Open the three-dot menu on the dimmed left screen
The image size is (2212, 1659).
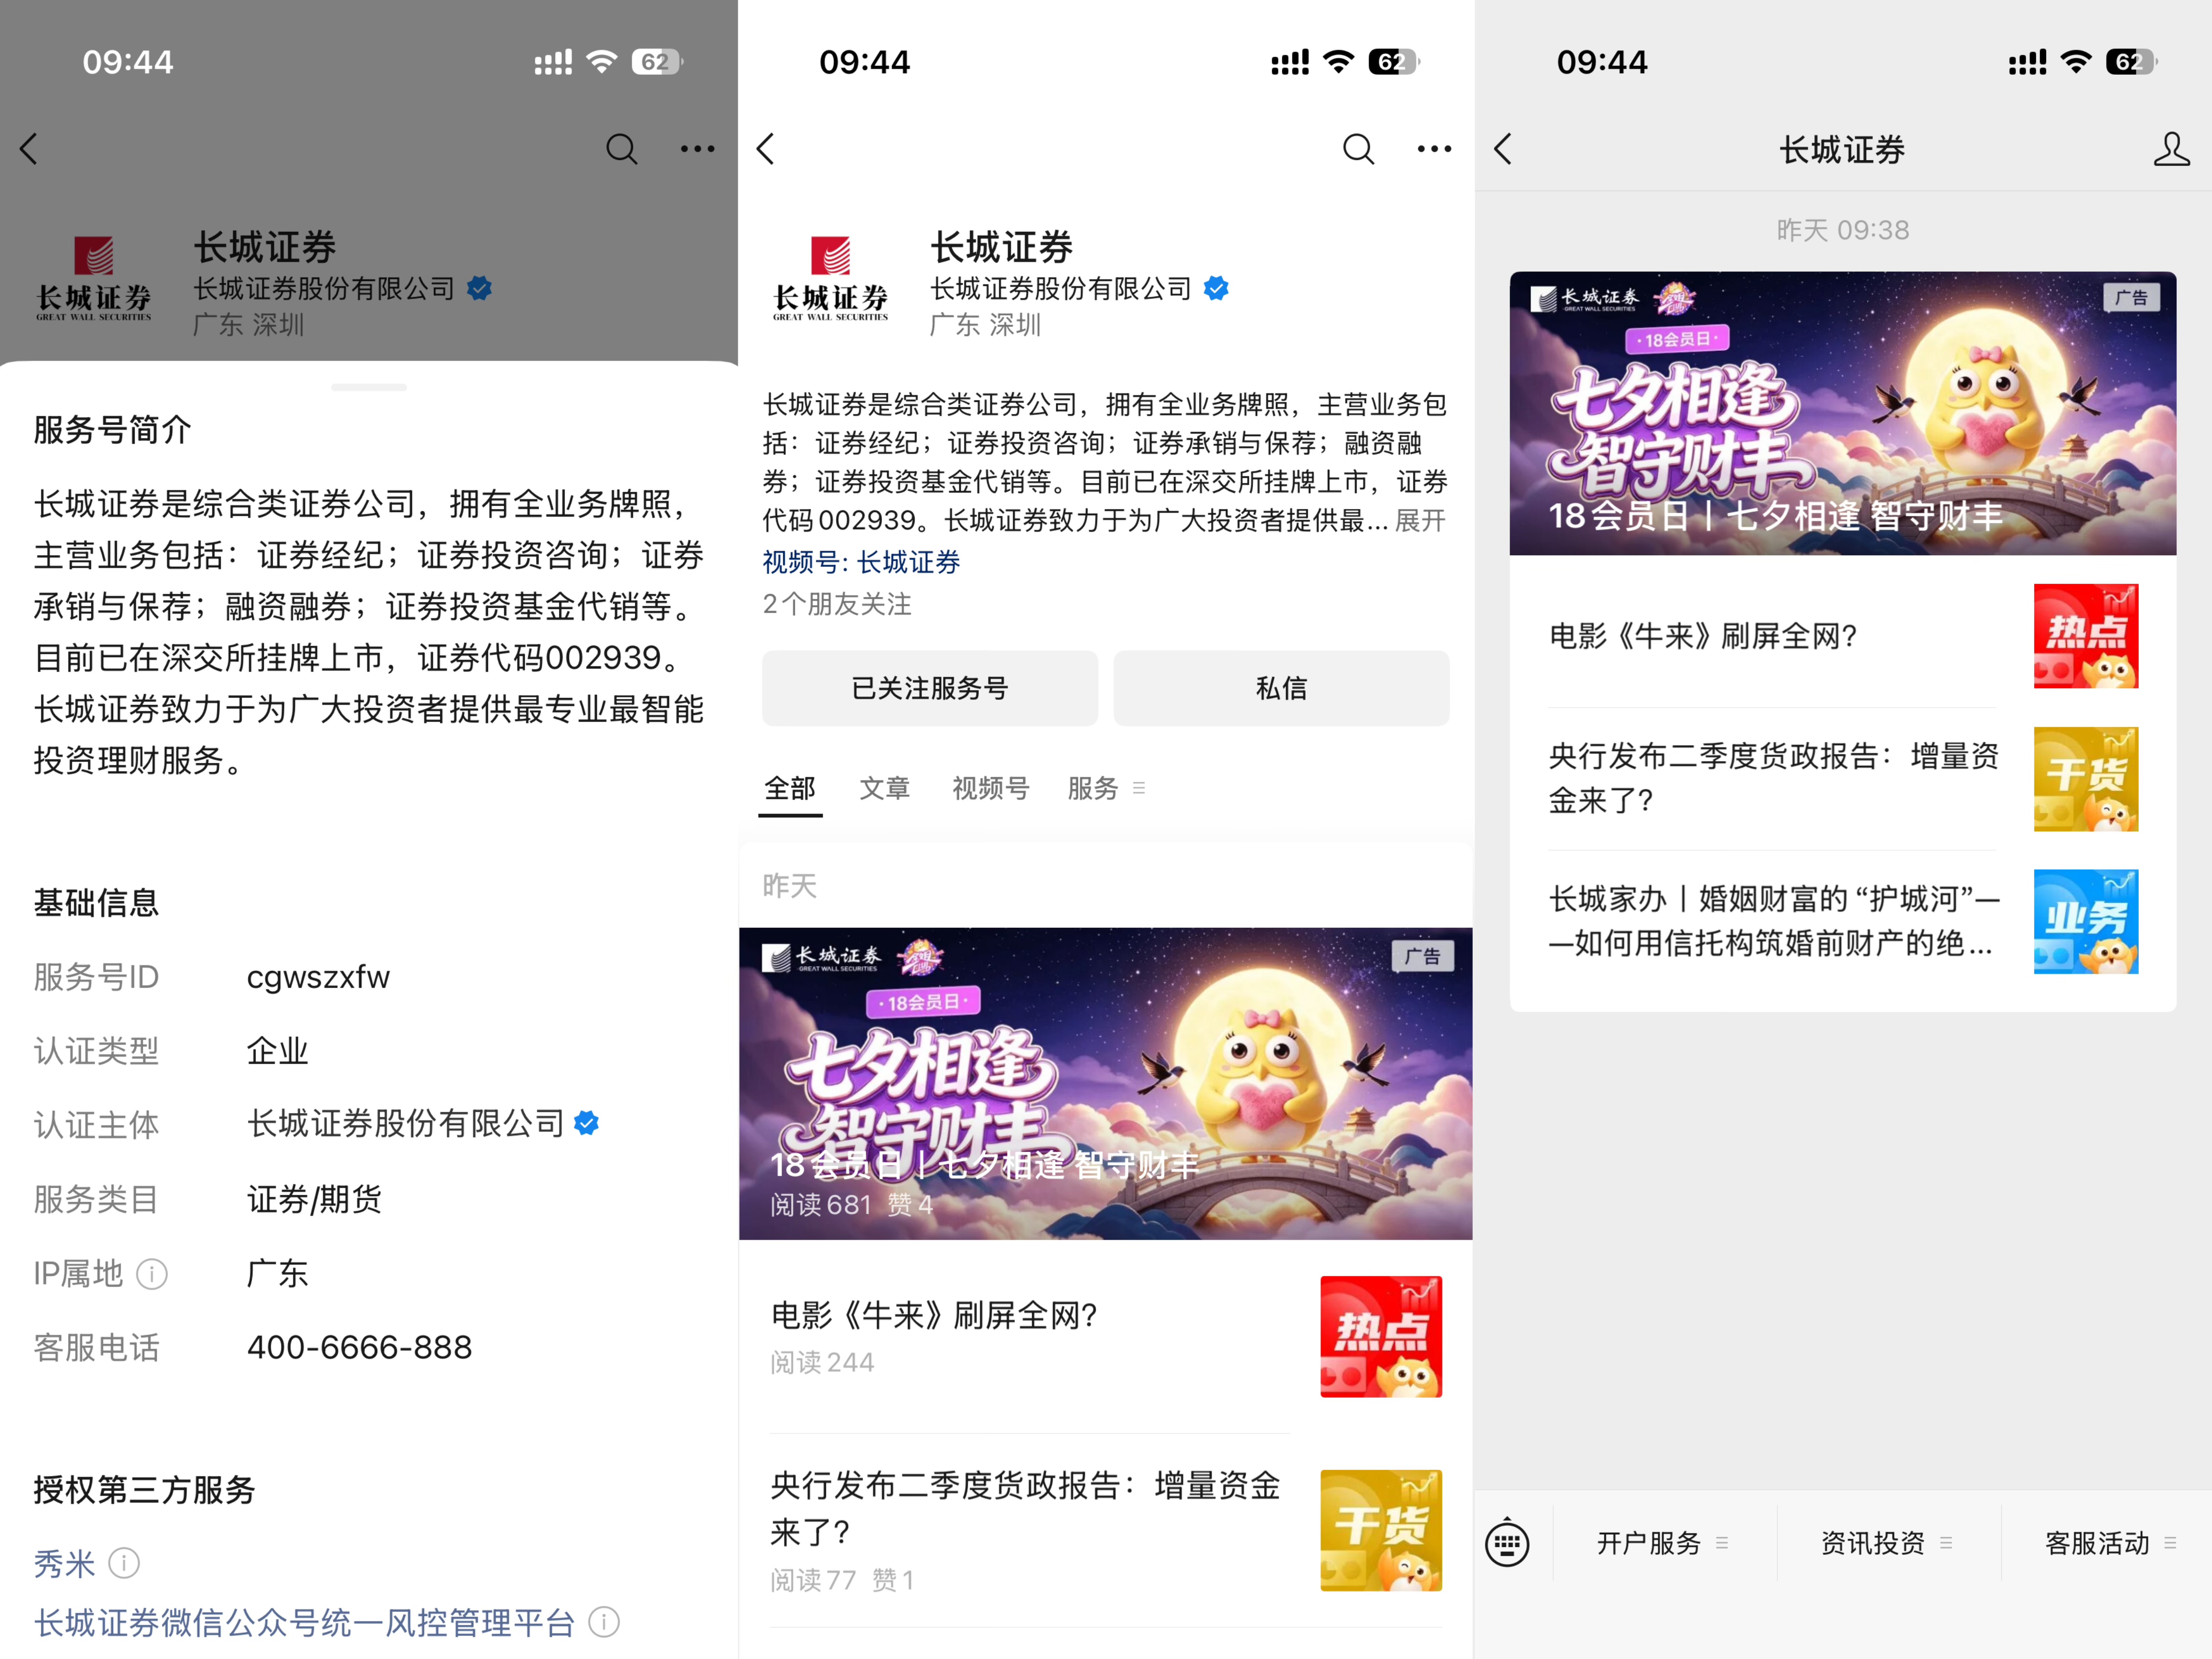pyautogui.click(x=697, y=149)
